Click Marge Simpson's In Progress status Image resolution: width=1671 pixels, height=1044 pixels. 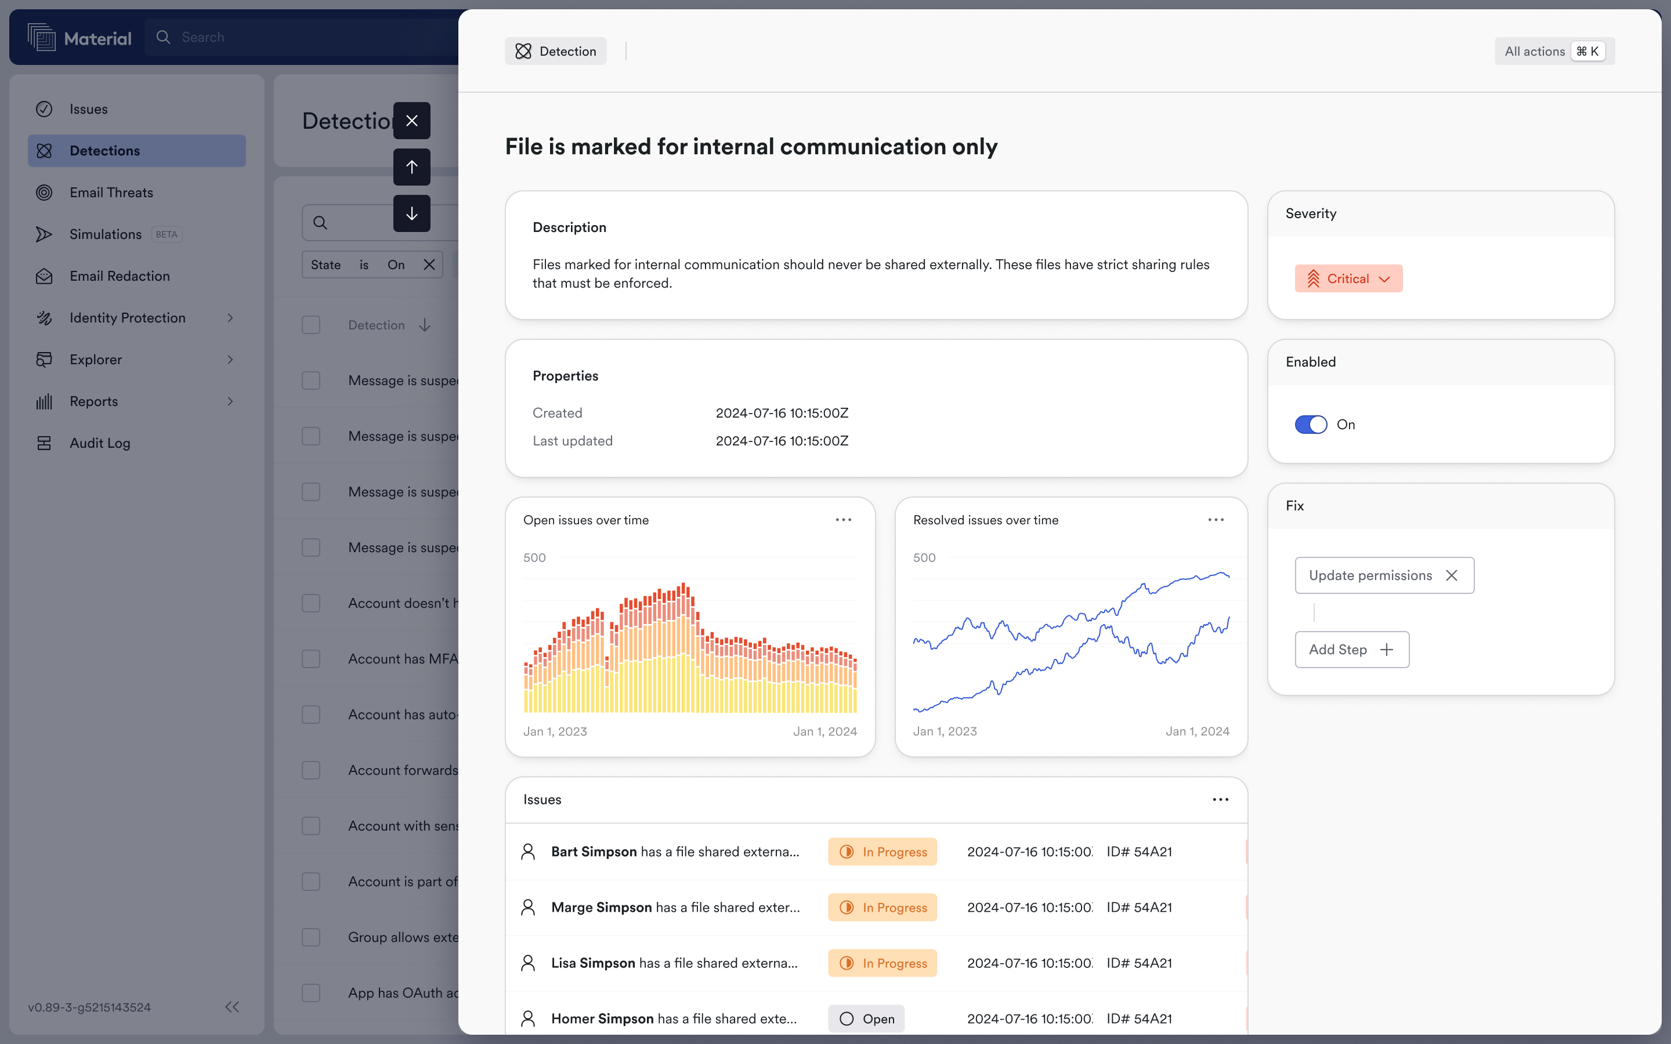pos(882,907)
